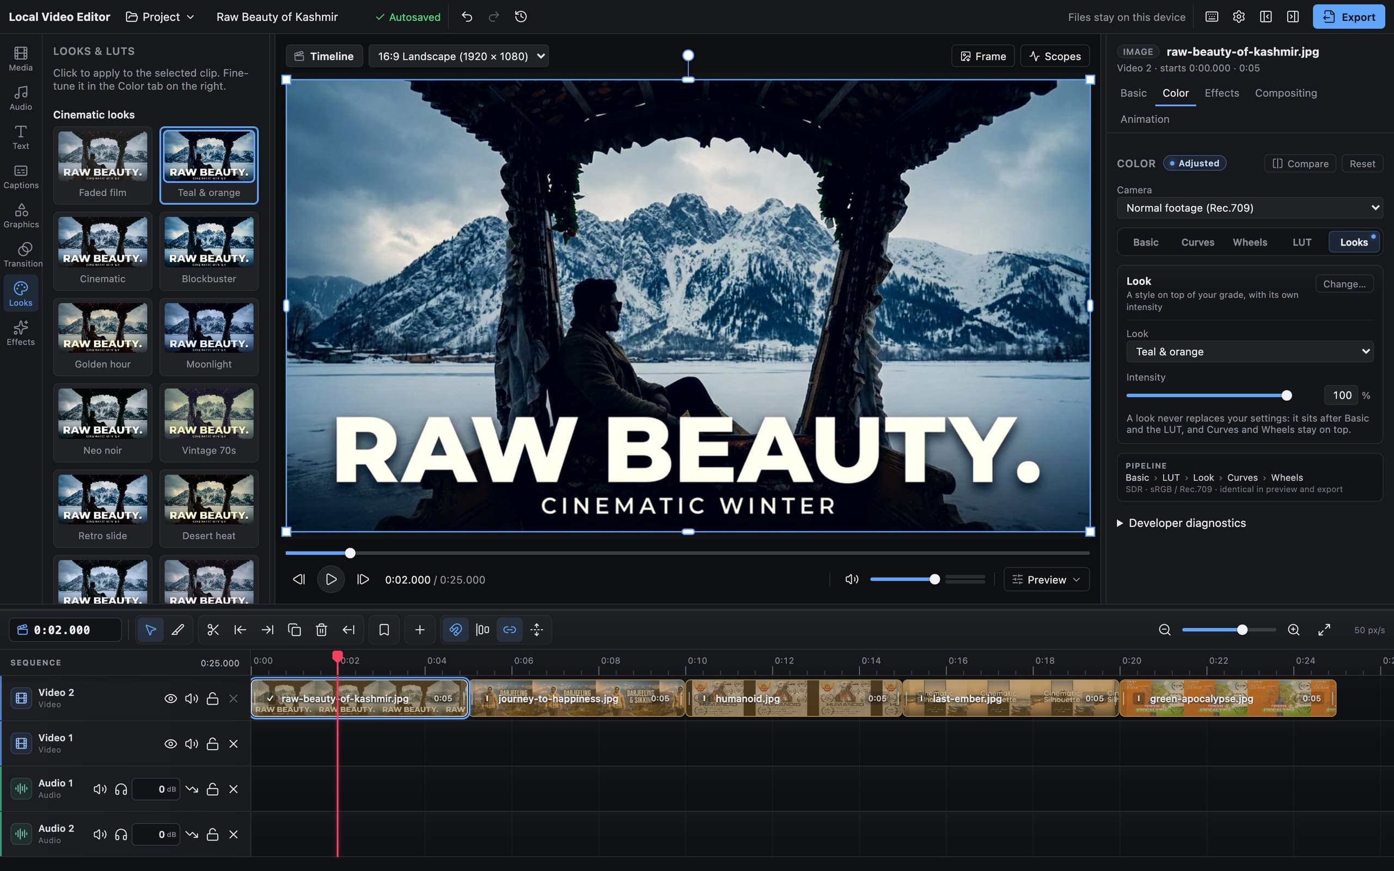Hide the Video 1 track
Viewport: 1394px width, 871px height.
click(170, 744)
